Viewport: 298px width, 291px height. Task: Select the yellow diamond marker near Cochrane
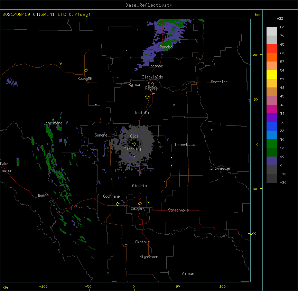[x=118, y=204]
